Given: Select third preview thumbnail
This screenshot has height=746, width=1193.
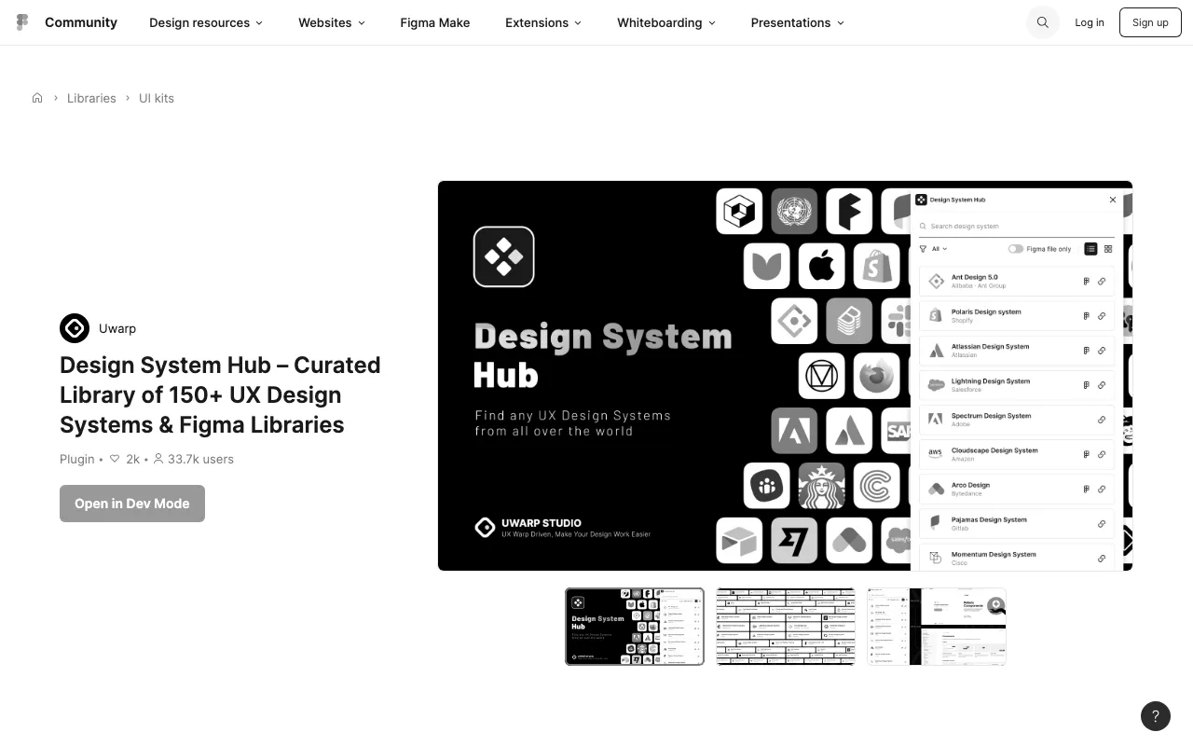Looking at the screenshot, I should 937,627.
